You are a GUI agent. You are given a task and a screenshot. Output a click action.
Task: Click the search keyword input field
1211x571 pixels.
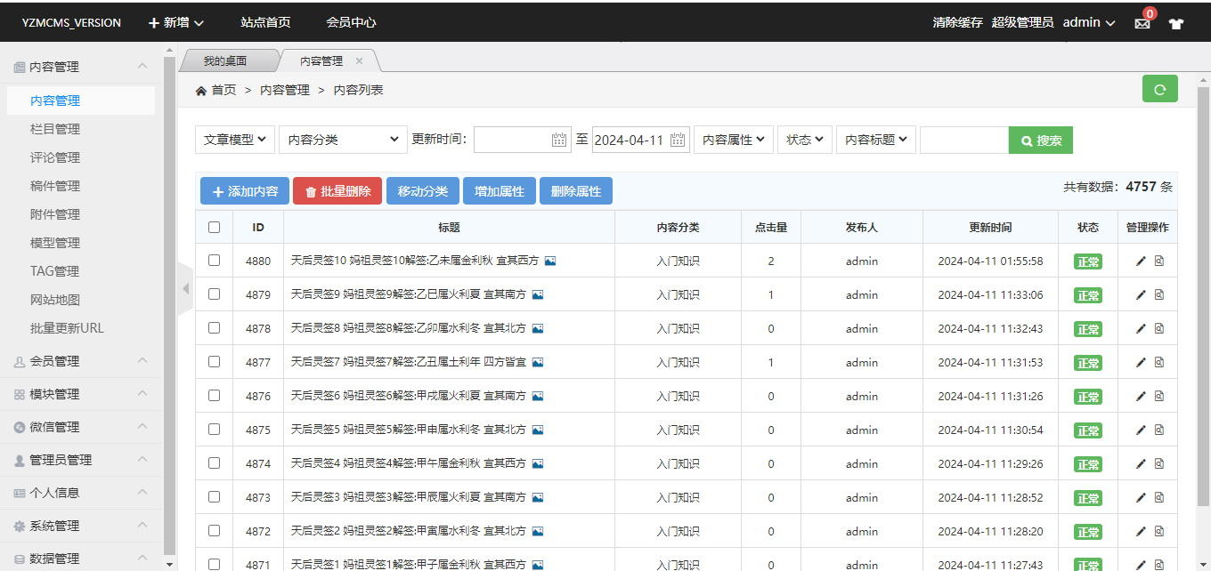coord(963,140)
